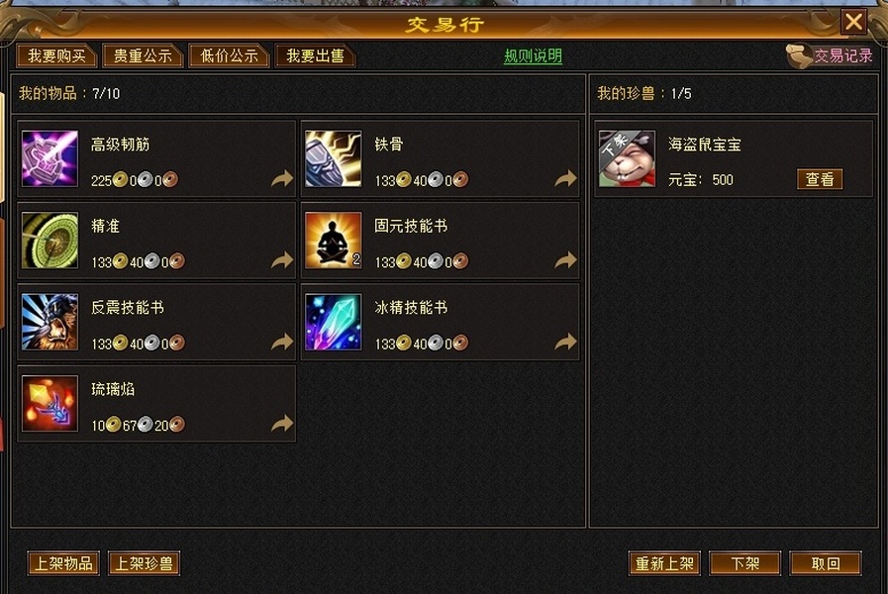888x594 pixels.
Task: Click the share arrow for 琉璃焰
Action: point(282,424)
